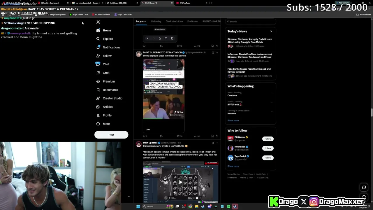Open Discord in the Windows taskbar

point(210,206)
